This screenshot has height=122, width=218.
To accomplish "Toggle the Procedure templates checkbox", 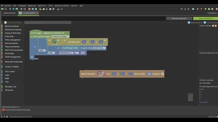I will click(5, 23).
